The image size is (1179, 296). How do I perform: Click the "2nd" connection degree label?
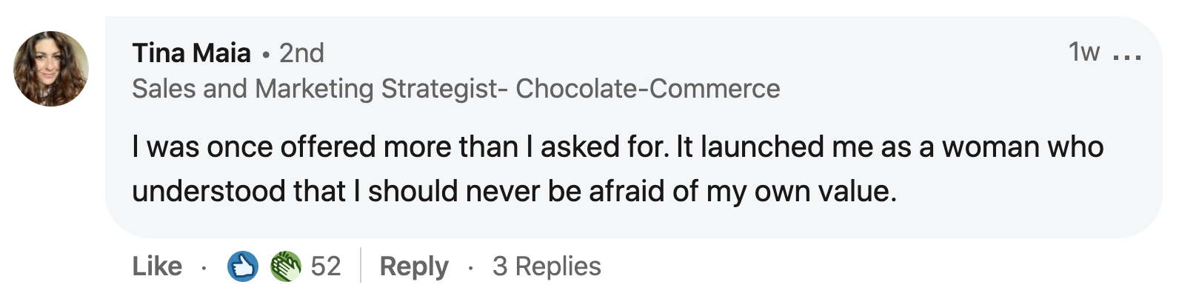click(x=301, y=53)
